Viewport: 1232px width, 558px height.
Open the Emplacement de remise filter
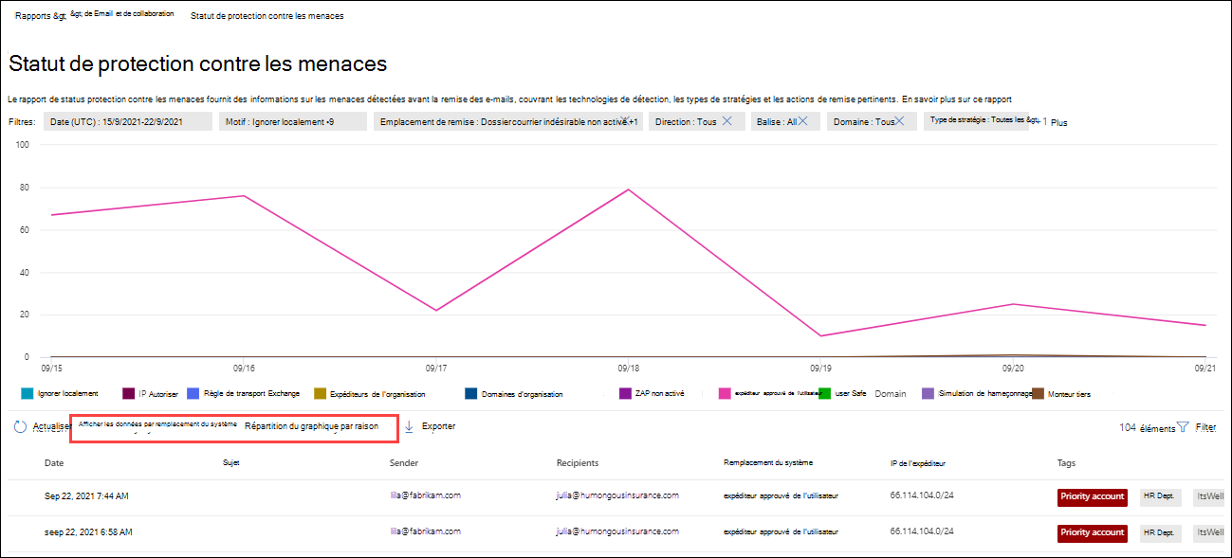(x=509, y=122)
